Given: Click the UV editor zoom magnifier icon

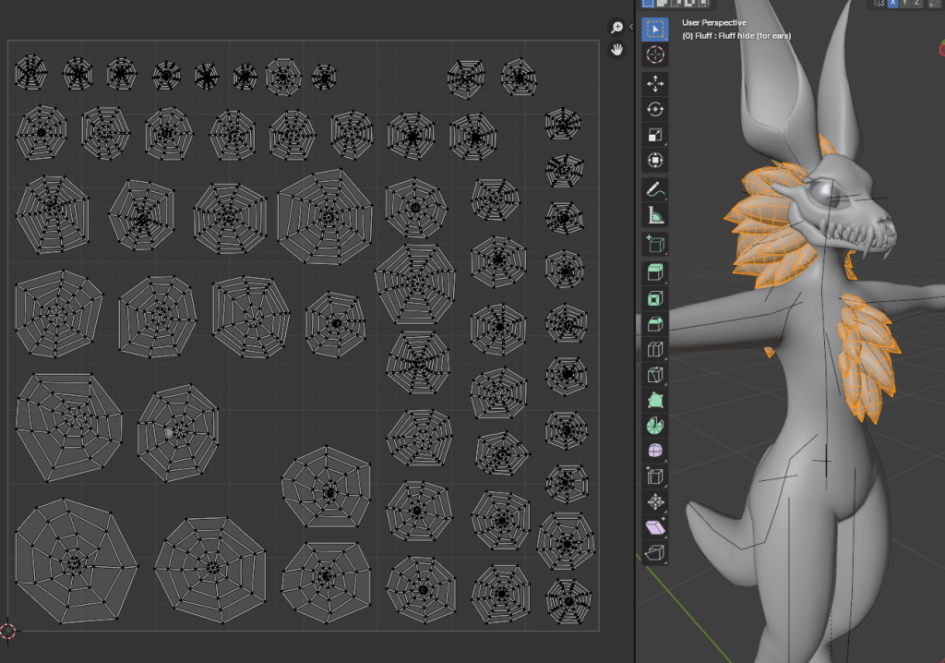Looking at the screenshot, I should [x=617, y=28].
